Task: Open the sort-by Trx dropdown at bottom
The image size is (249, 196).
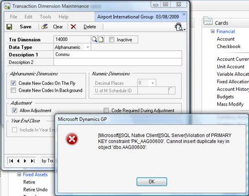Action: 47,161
